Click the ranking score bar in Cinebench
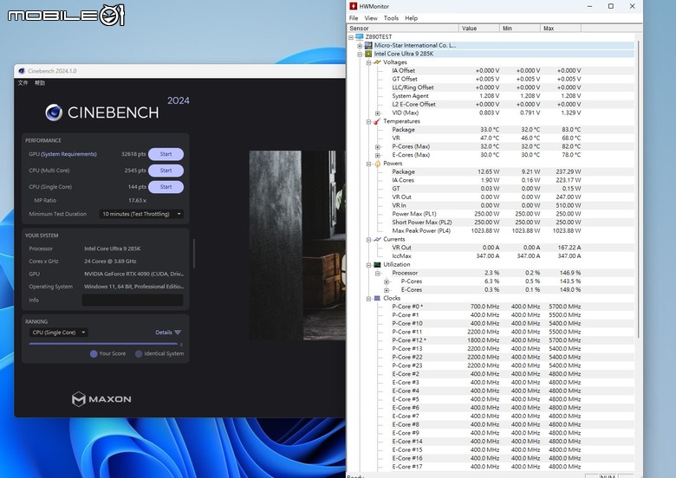The image size is (676, 478). tap(103, 344)
